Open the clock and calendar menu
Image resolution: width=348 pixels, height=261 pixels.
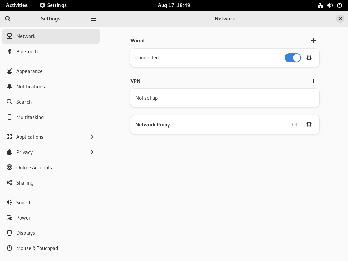coord(174,5)
